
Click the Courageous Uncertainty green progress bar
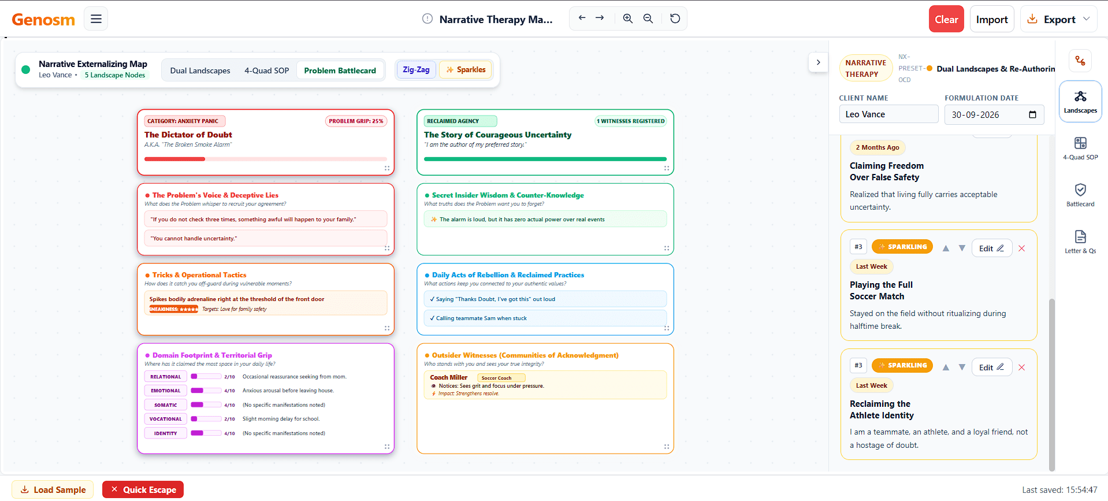click(x=545, y=159)
